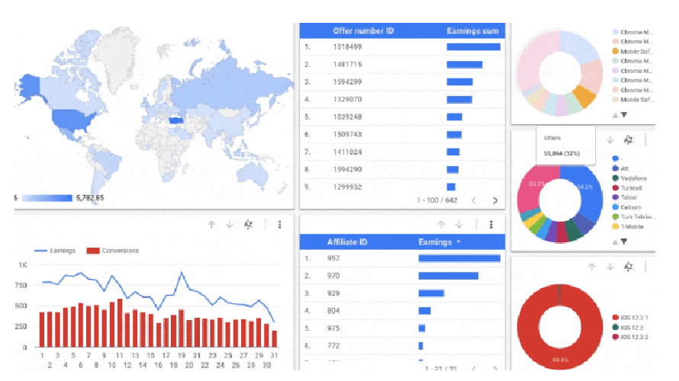679x381 pixels.
Task: Select affiliate ID 957 row
Action: point(402,258)
